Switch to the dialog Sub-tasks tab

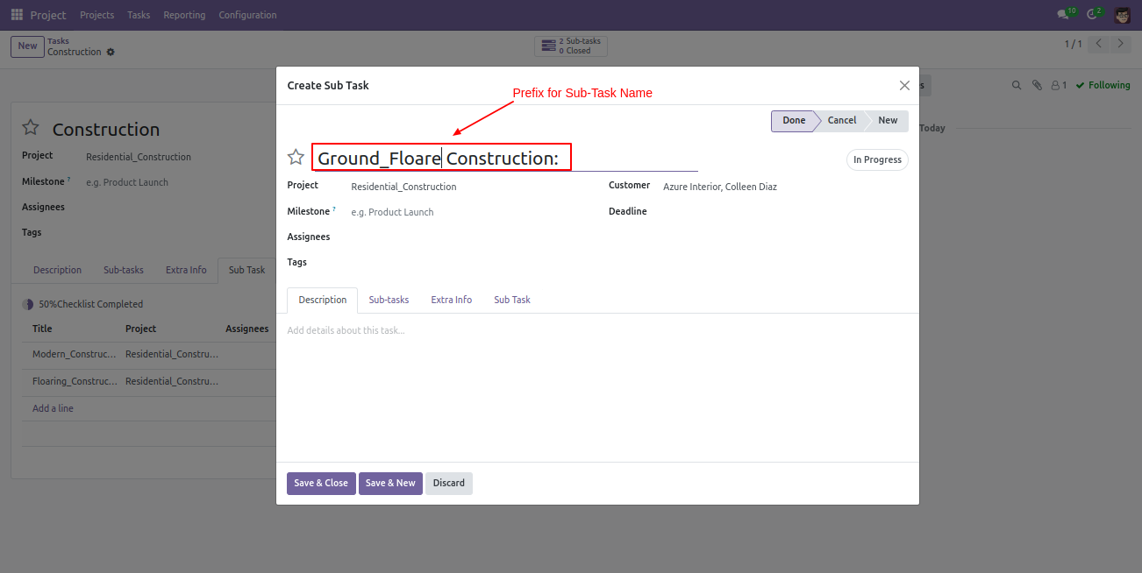(389, 300)
